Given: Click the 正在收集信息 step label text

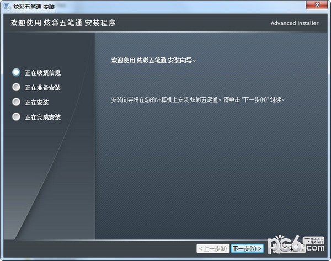Looking at the screenshot, I should click(42, 72).
